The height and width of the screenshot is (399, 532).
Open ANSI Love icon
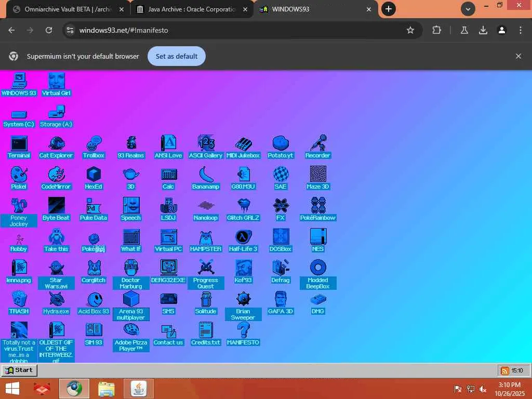click(x=168, y=147)
